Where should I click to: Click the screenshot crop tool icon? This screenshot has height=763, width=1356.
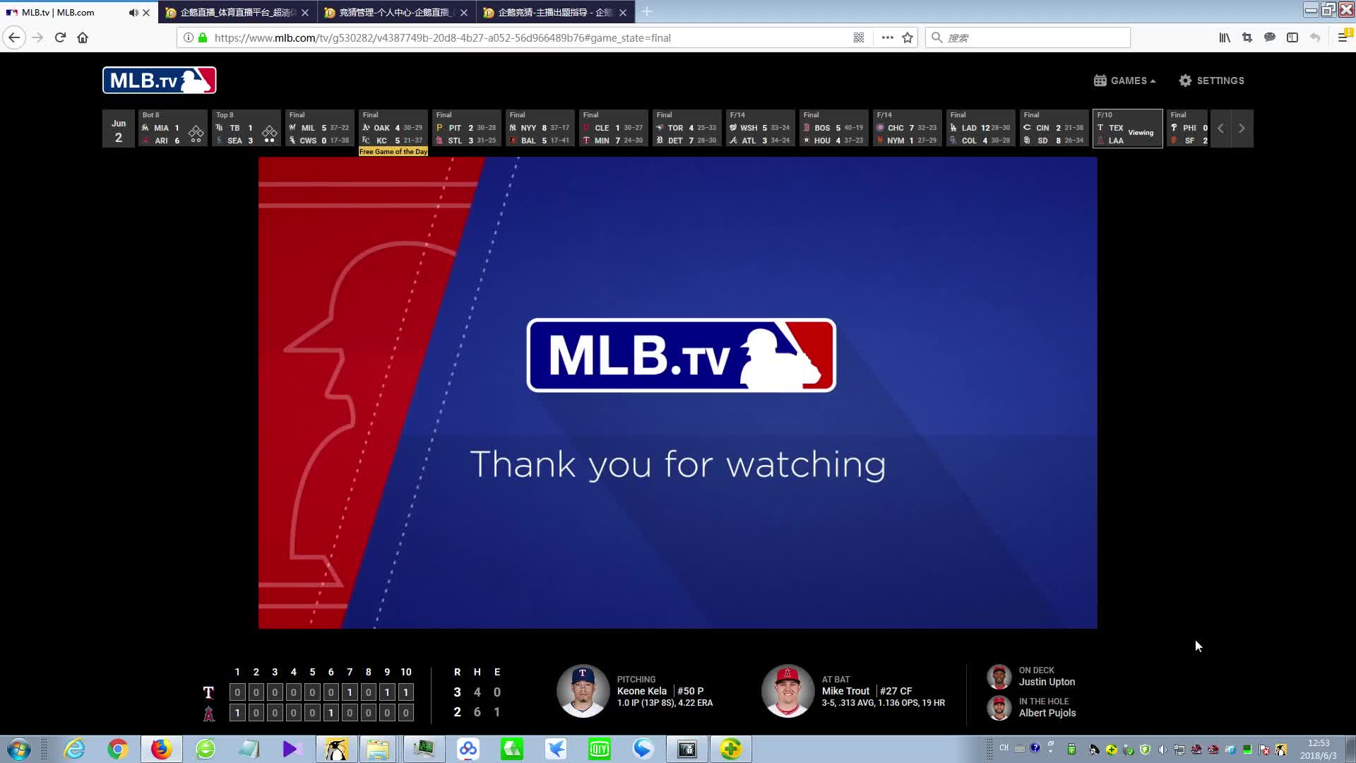(1247, 37)
